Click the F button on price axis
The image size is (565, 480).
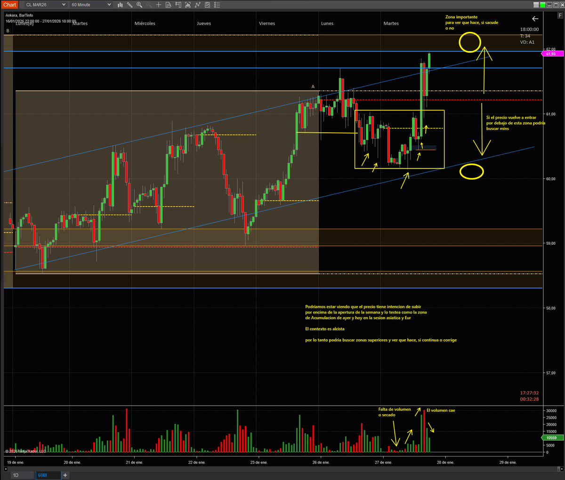(560, 15)
